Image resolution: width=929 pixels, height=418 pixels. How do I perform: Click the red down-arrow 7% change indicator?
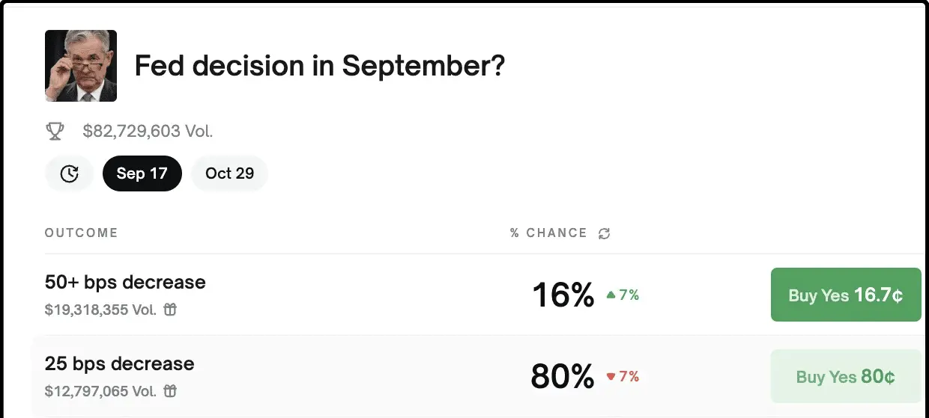[622, 376]
